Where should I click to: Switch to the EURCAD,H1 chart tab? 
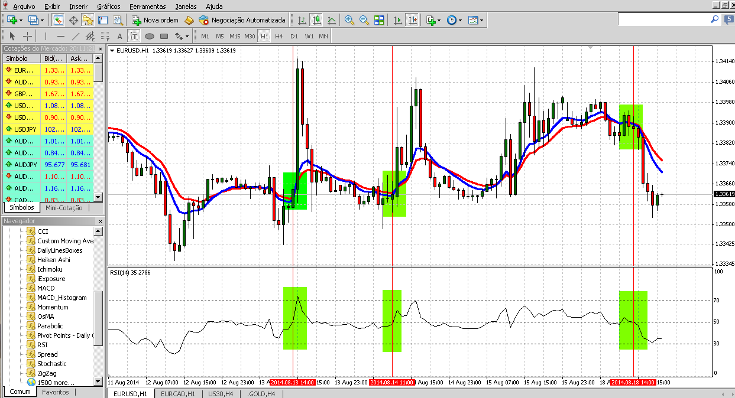pyautogui.click(x=178, y=393)
